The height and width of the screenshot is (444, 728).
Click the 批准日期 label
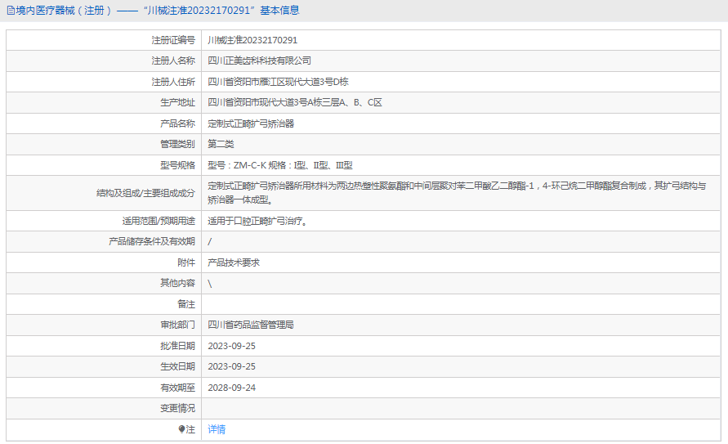[x=178, y=346]
